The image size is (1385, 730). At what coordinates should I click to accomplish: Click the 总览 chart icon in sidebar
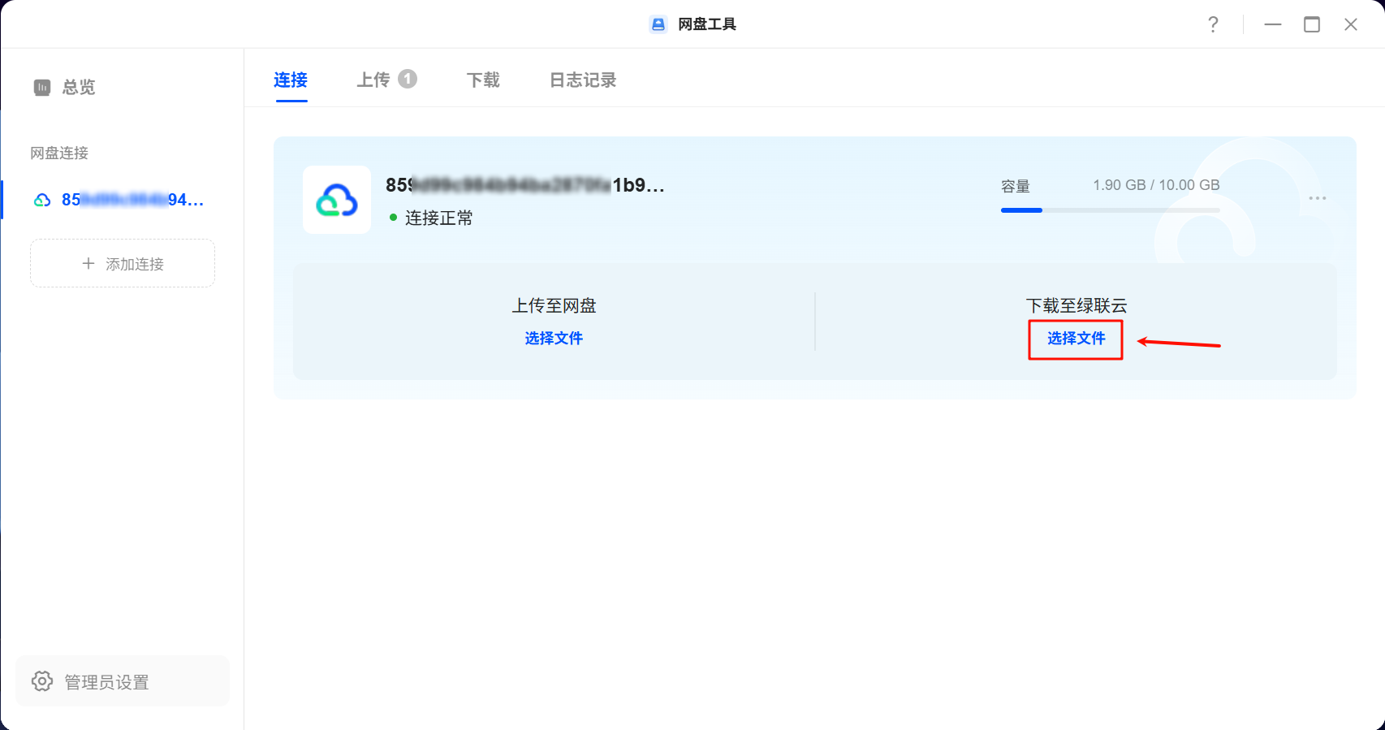click(42, 87)
